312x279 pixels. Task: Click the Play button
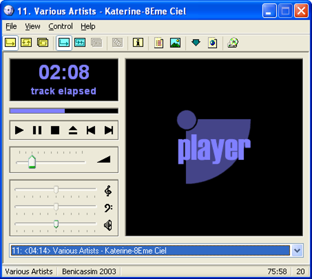pos(19,130)
